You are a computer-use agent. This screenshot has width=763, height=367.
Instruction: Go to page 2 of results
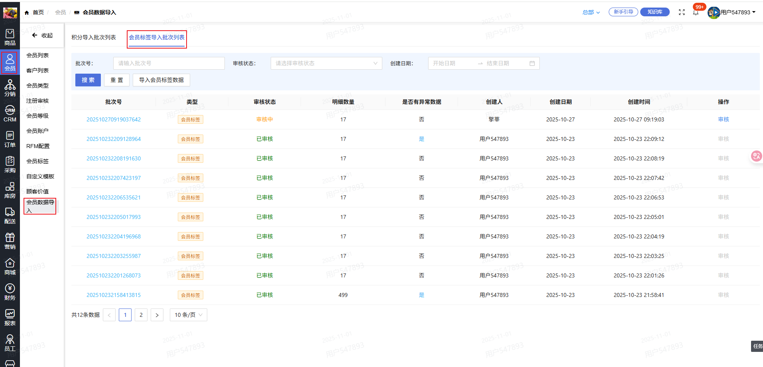pos(141,315)
